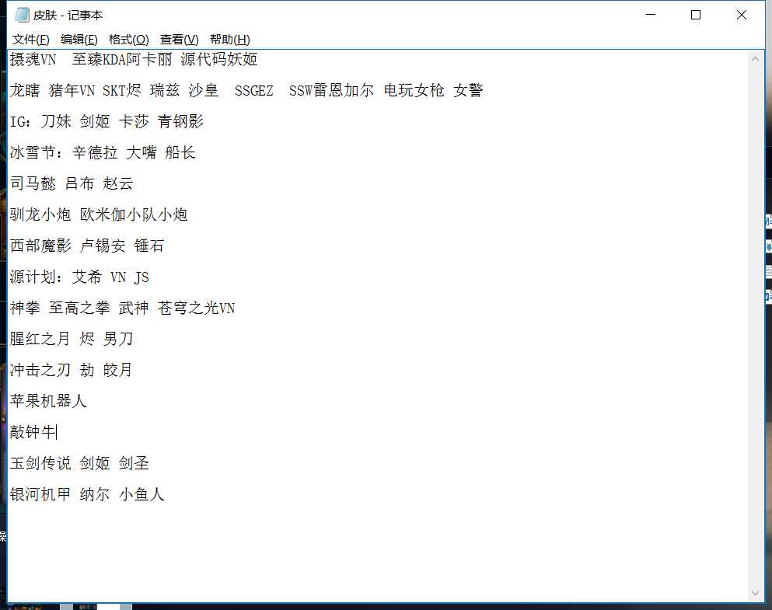This screenshot has height=610, width=772.
Task: Click the vertical scrollbar up arrow
Action: [755, 59]
